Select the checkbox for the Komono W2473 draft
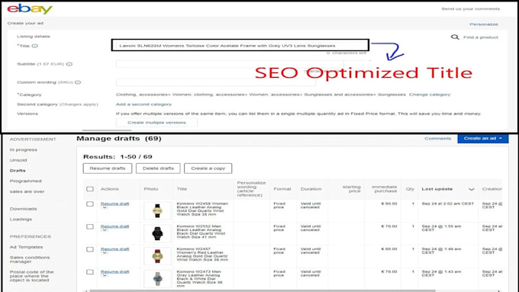This screenshot has height=292, width=519. point(90,272)
